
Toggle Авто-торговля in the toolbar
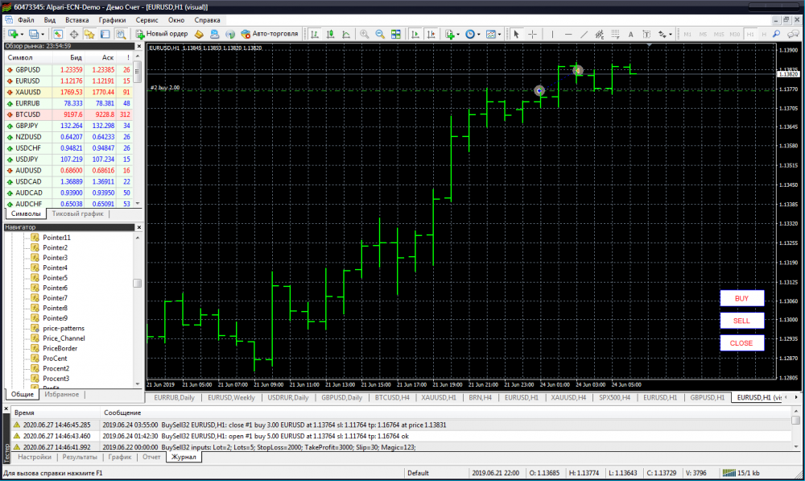[x=270, y=34]
